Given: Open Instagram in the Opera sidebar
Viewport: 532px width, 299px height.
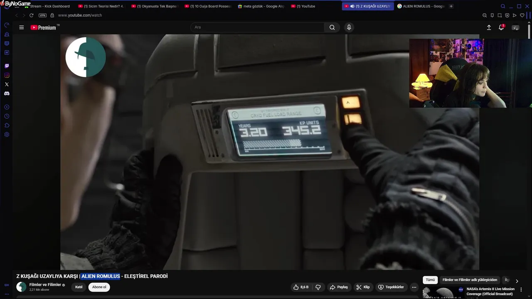Looking at the screenshot, I should pos(7,75).
